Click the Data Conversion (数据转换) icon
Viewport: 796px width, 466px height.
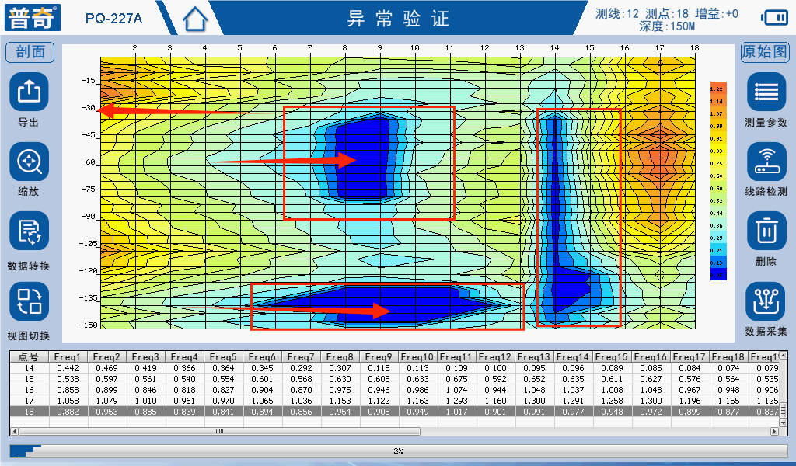coord(30,231)
